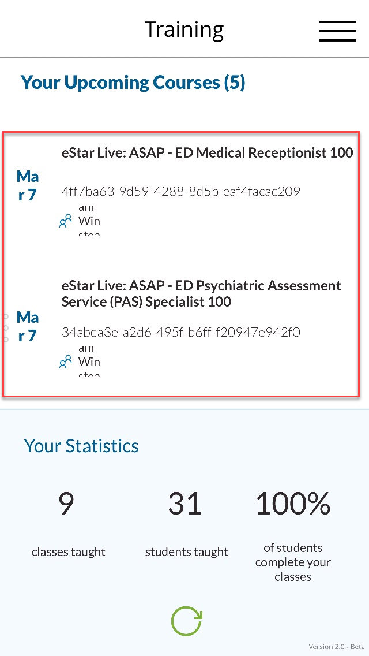Screen dimensions: 369x656
Task: Click the Training page title
Action: [x=184, y=31]
